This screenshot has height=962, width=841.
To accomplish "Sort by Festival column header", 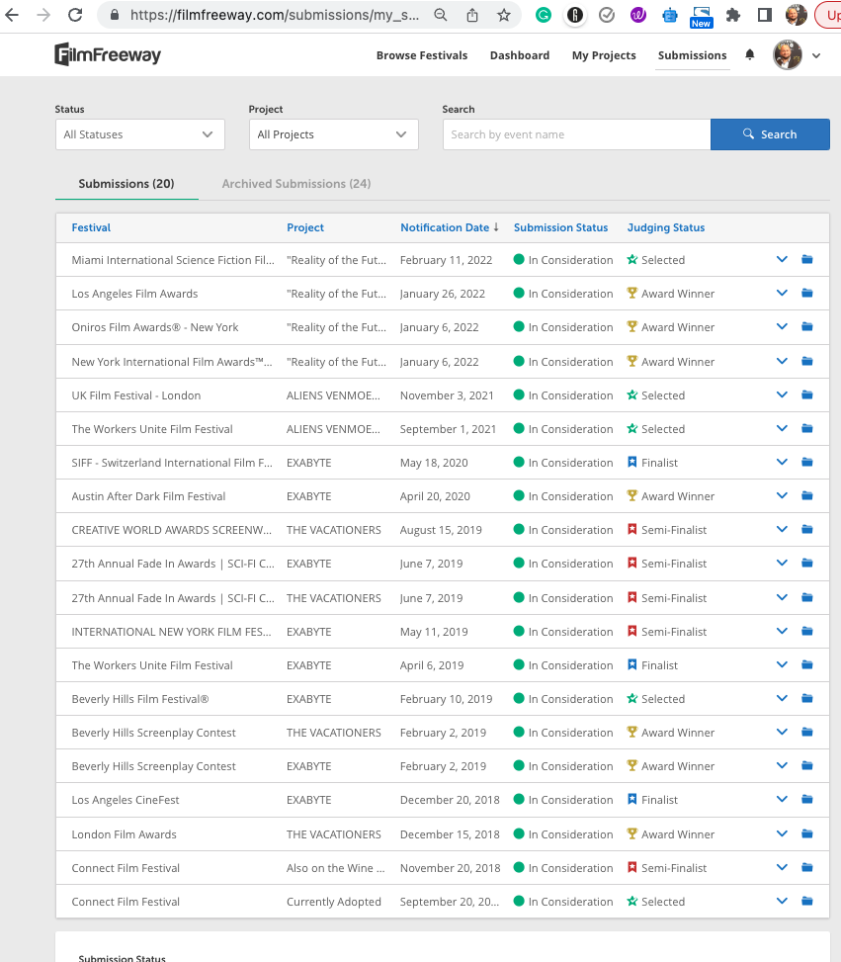I will point(91,227).
